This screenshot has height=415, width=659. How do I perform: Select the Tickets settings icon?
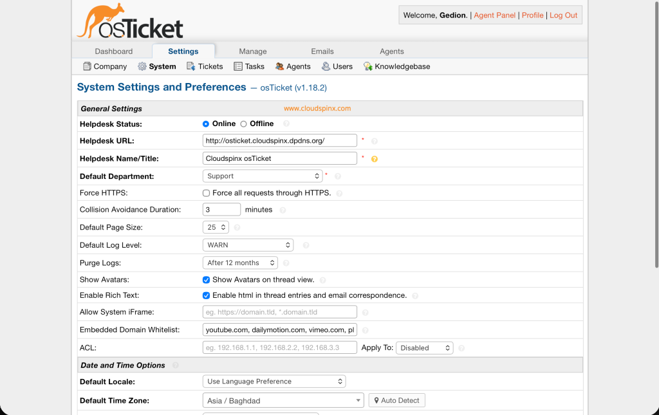(190, 66)
